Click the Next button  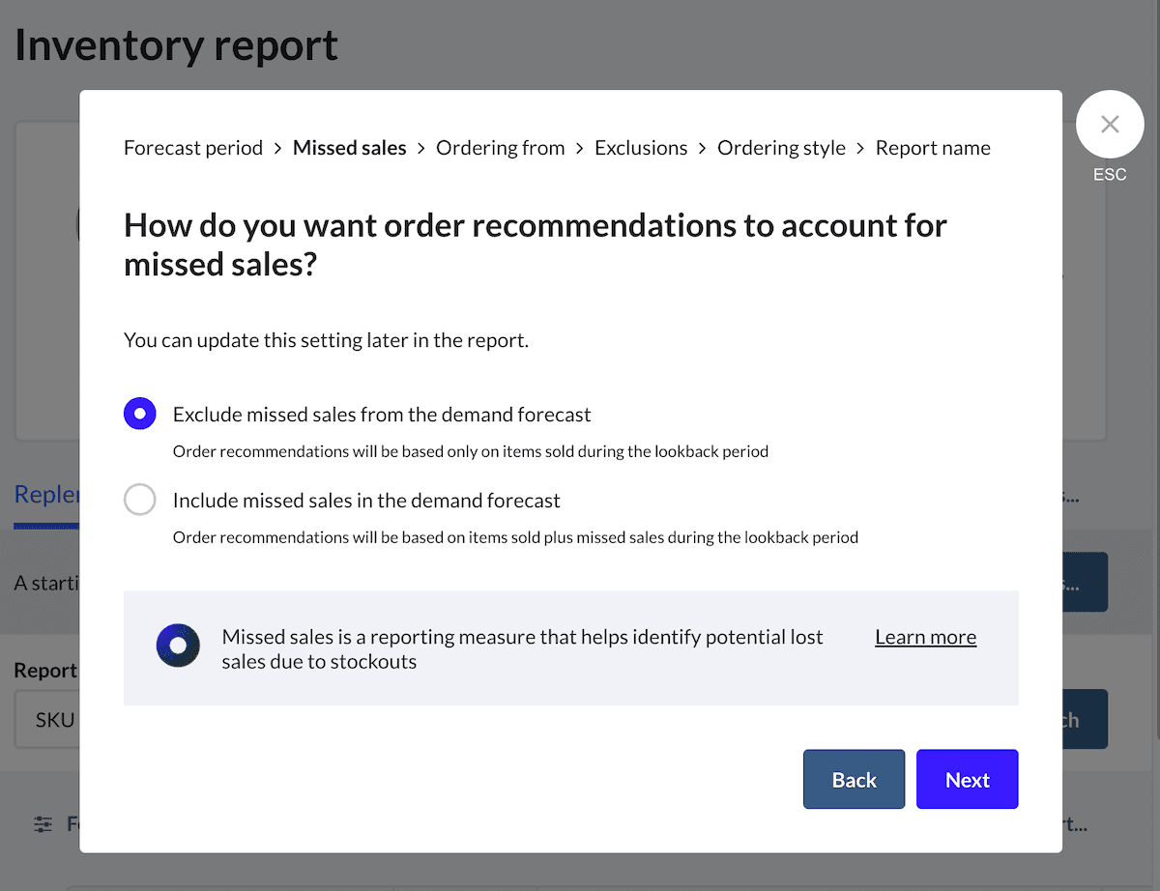tap(967, 779)
